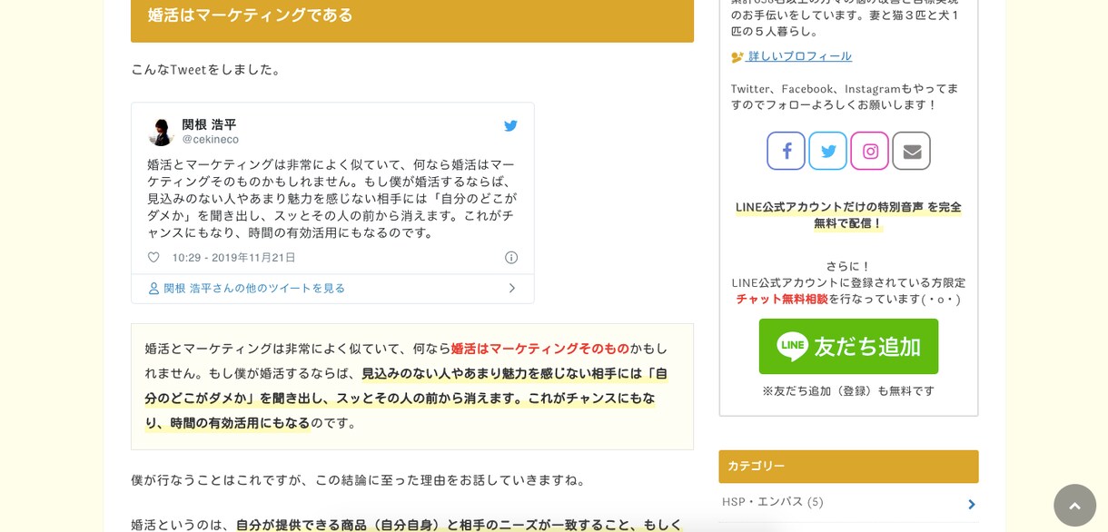Click the 関根 浩平 avatar in tweet

(x=161, y=132)
